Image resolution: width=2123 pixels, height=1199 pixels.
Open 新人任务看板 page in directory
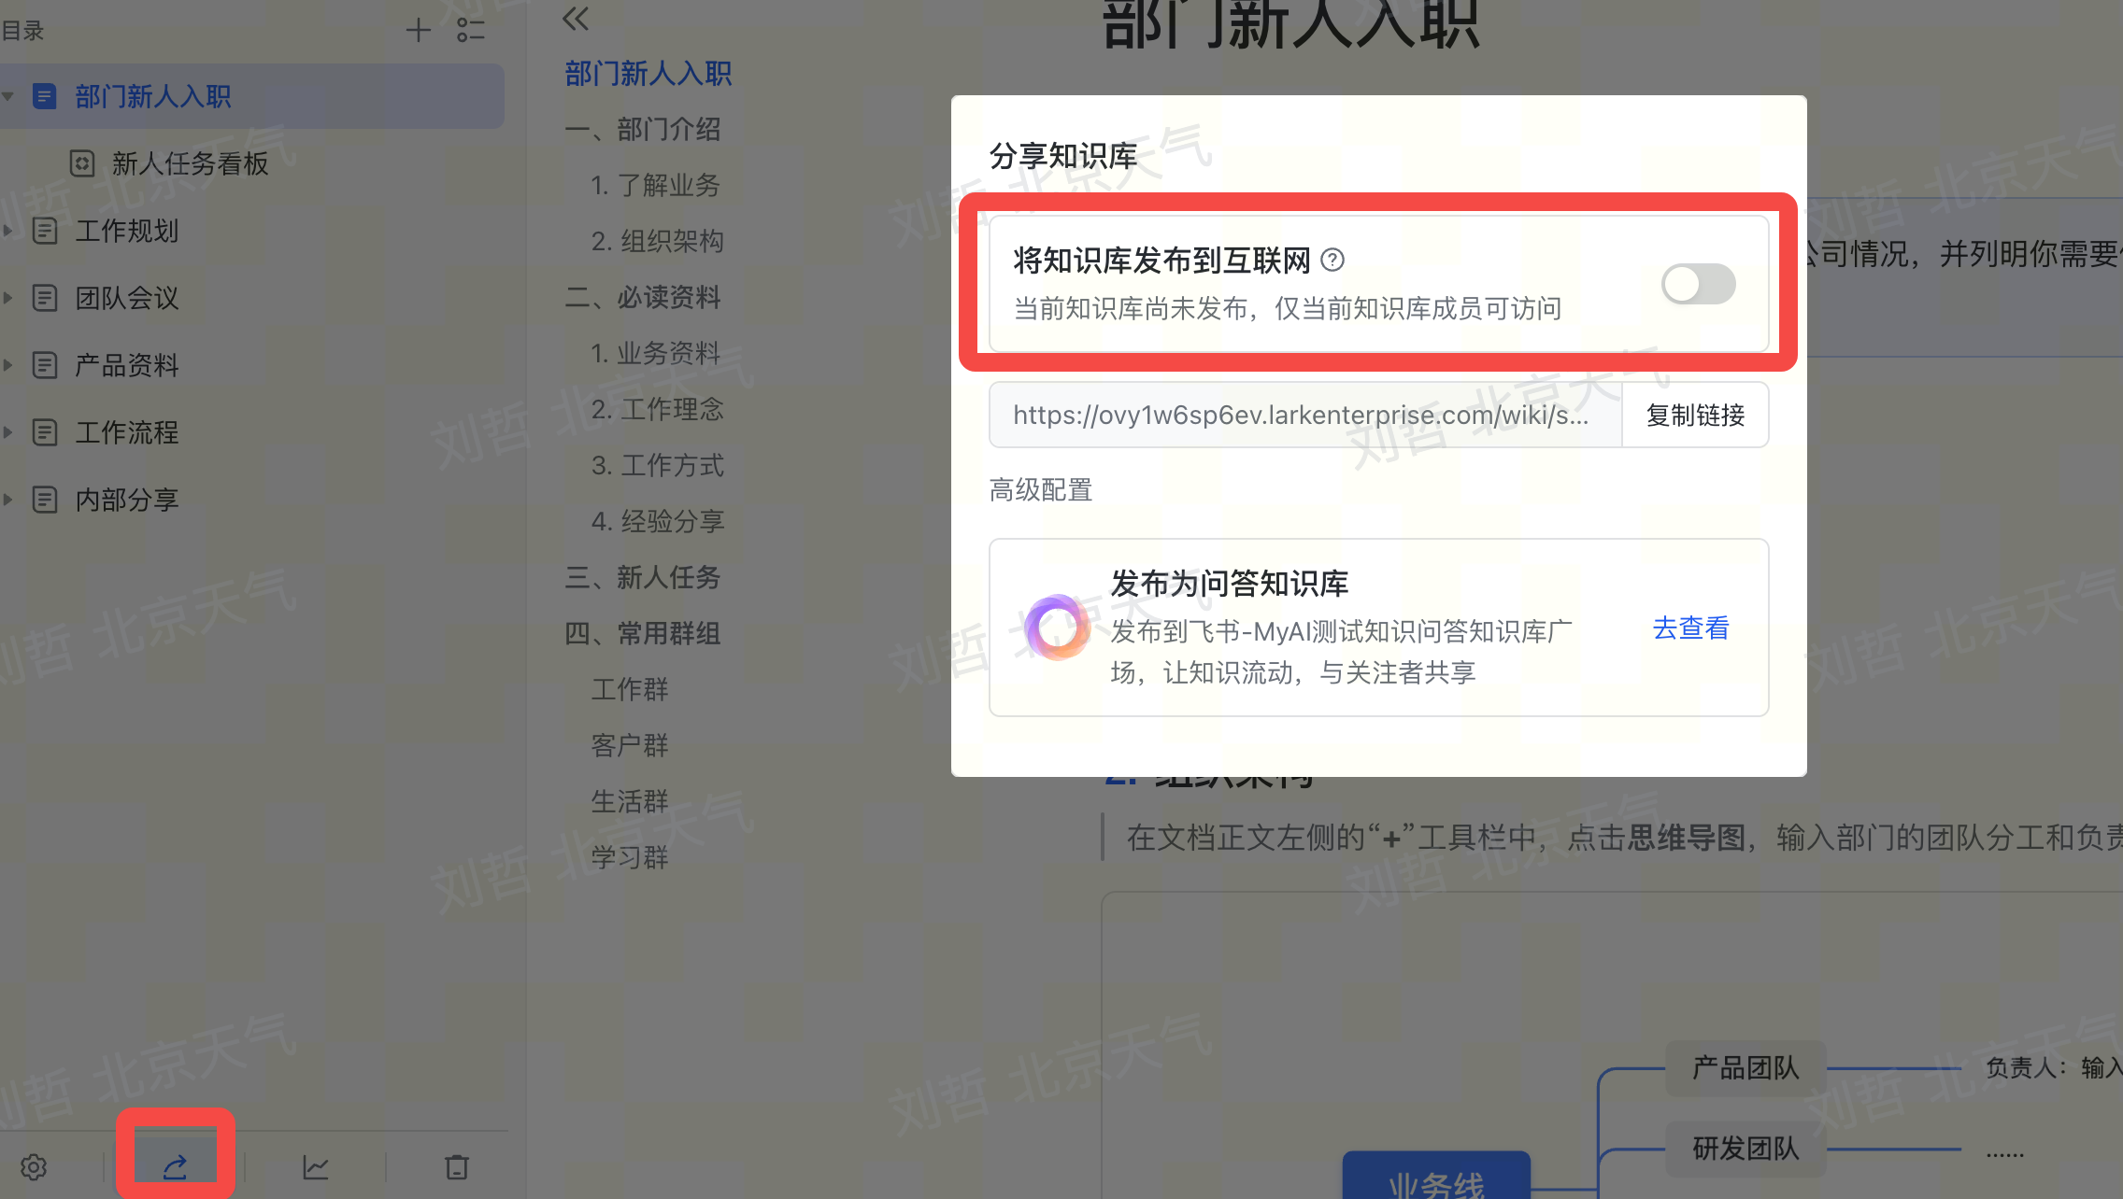pos(190,163)
